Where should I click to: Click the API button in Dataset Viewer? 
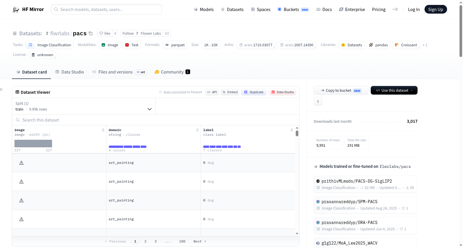pyautogui.click(x=212, y=92)
